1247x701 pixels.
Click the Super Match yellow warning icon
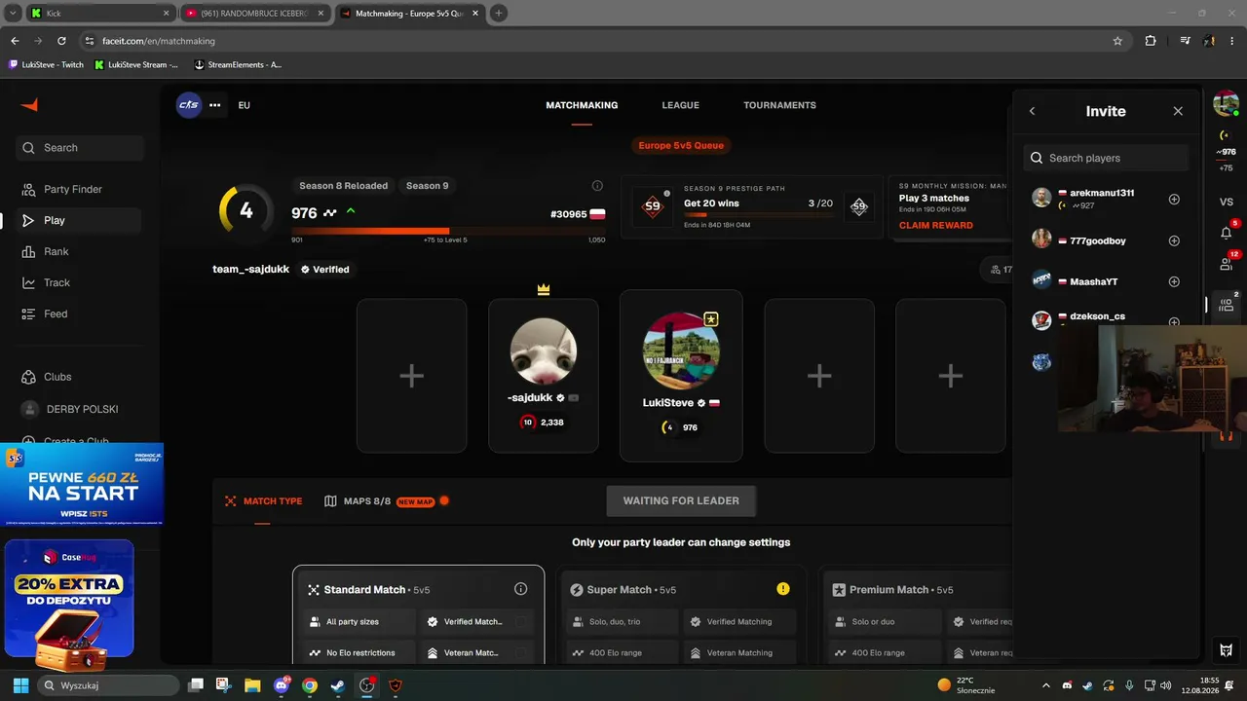click(783, 589)
